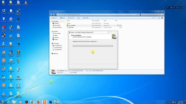
Task: Open the address bar history dropdown
Action: 137,14
